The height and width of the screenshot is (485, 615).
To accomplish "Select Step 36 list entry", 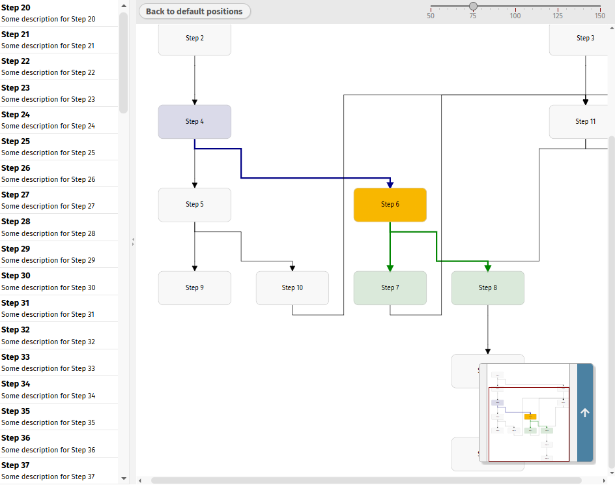I will tap(59, 443).
